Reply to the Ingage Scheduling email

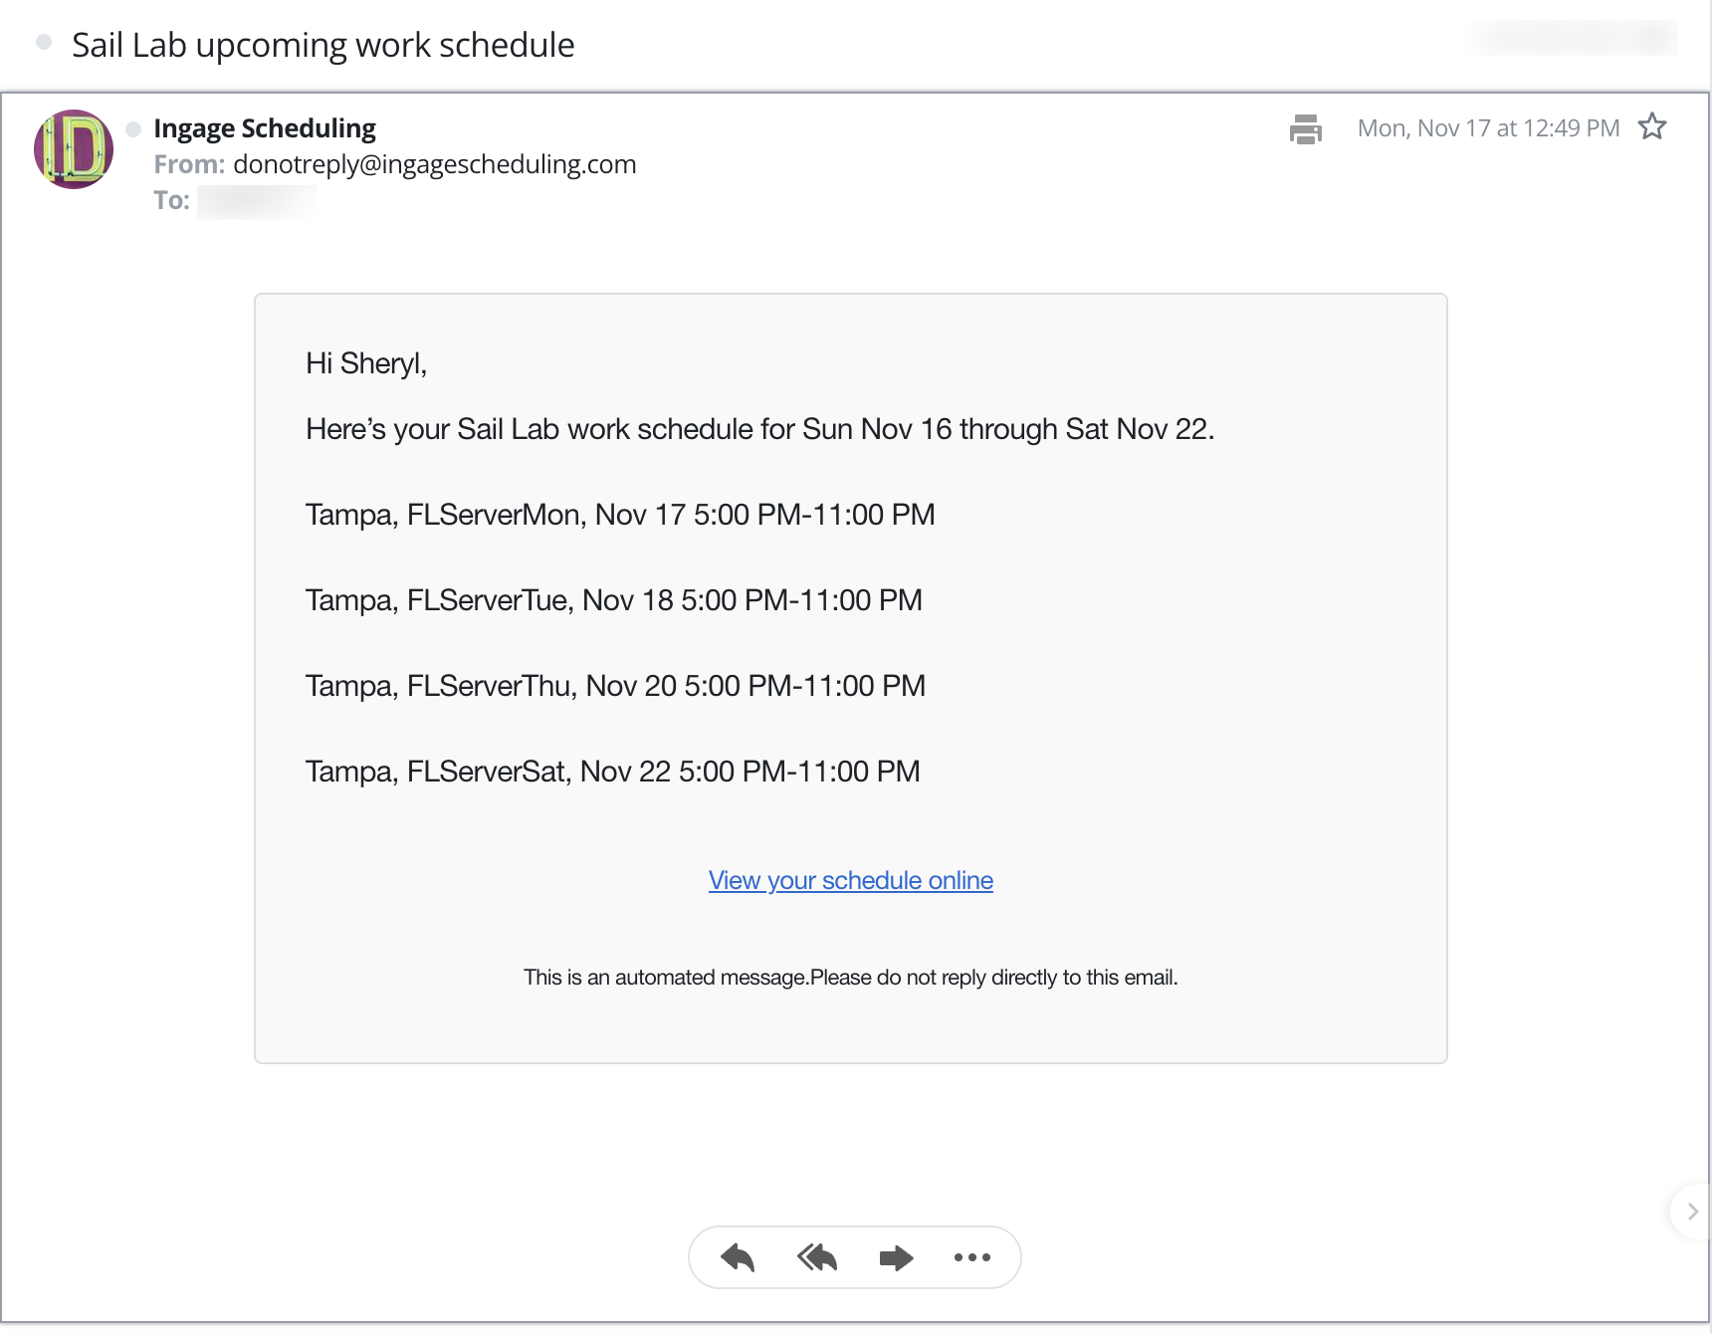coord(738,1258)
